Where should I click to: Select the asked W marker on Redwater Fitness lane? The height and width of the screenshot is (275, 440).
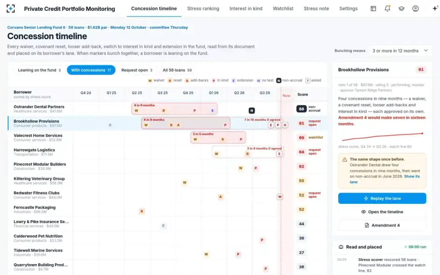(x=280, y=197)
